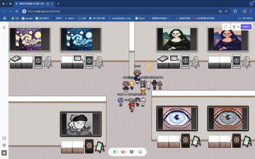Open the Naver bookmark

click(140, 18)
